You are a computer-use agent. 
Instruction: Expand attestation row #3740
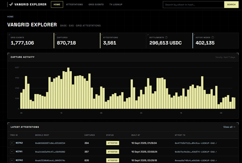coord(12,161)
